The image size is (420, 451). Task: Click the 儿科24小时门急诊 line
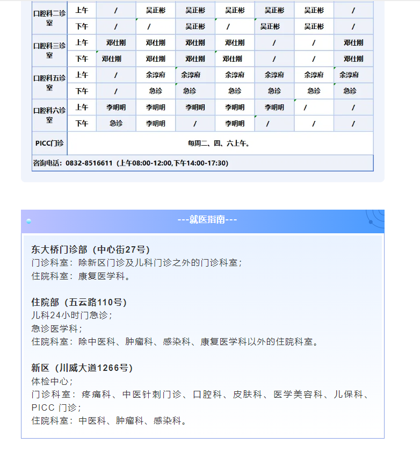72,316
